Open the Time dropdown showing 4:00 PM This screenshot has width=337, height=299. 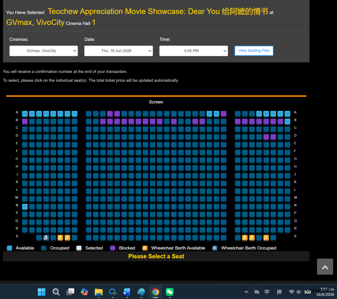pyautogui.click(x=194, y=51)
